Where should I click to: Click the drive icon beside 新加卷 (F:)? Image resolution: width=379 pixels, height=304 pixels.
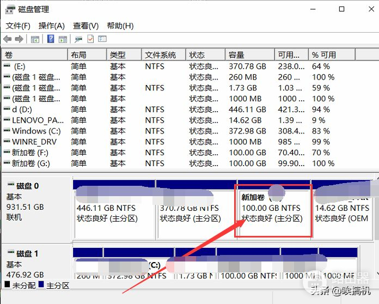click(x=7, y=152)
